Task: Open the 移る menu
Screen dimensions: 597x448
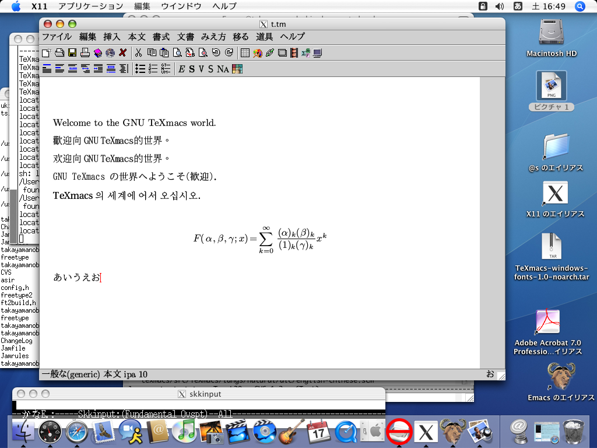Action: coord(241,37)
